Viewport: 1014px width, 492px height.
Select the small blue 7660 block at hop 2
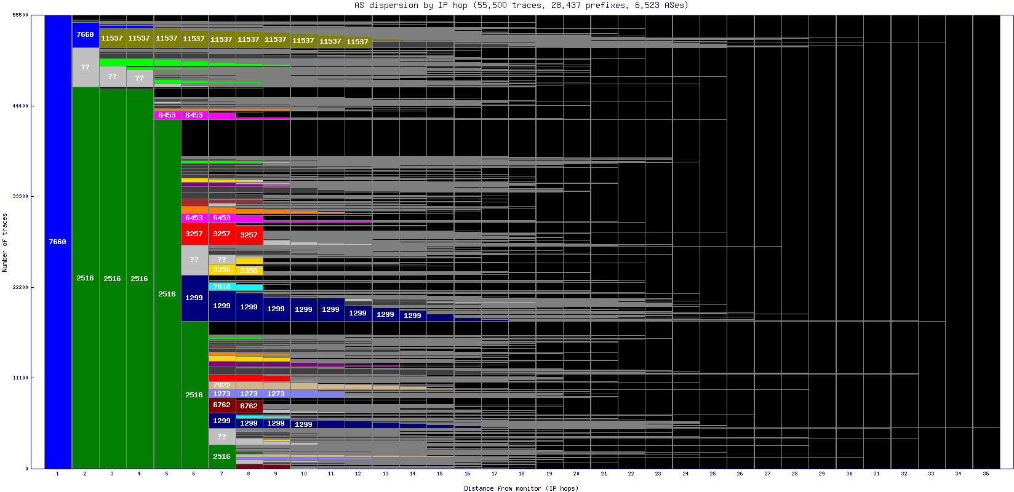tap(86, 35)
